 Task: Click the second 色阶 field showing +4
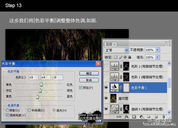click(x=46, y=77)
